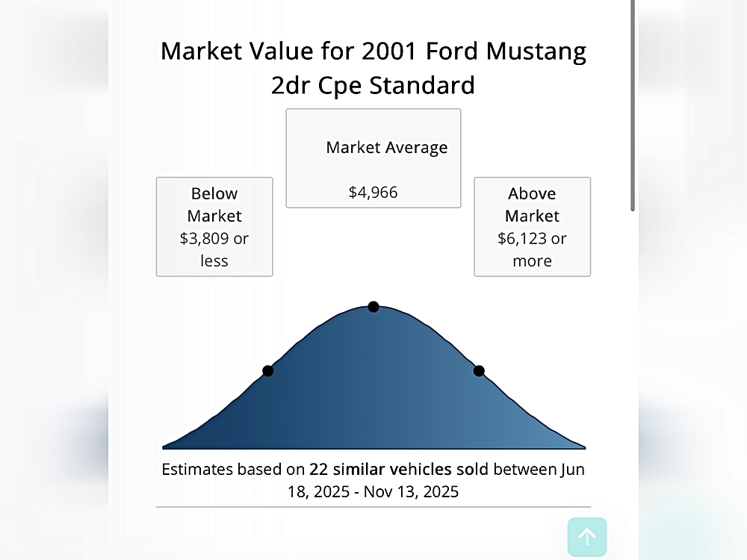Click the right dot on the curve
Viewport: 747px width, 560px height.
tap(479, 371)
